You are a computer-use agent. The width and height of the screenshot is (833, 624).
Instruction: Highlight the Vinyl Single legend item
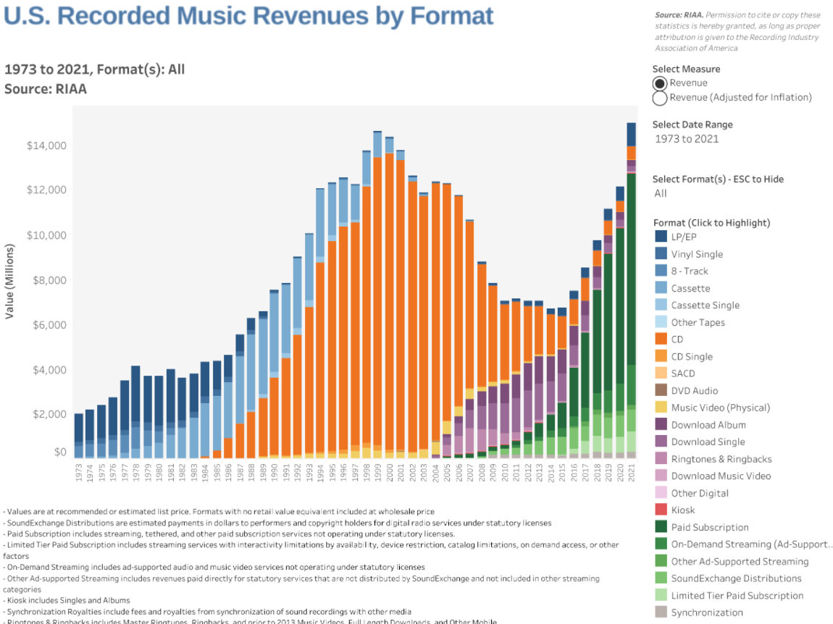[696, 254]
